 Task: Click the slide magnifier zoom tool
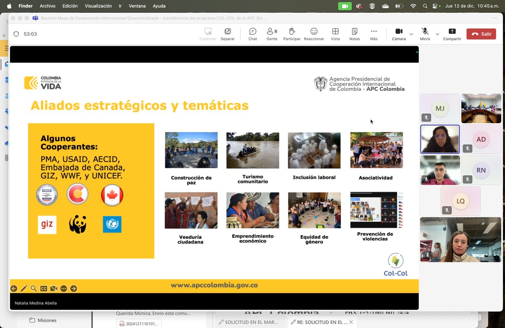(34, 288)
